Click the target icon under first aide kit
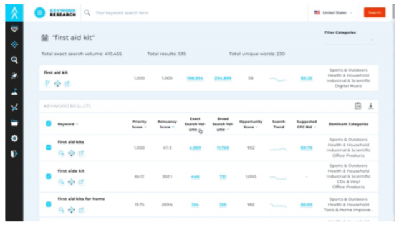 tap(72, 182)
